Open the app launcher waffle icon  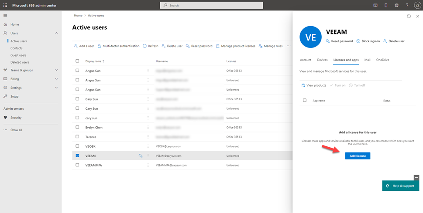coord(5,5)
